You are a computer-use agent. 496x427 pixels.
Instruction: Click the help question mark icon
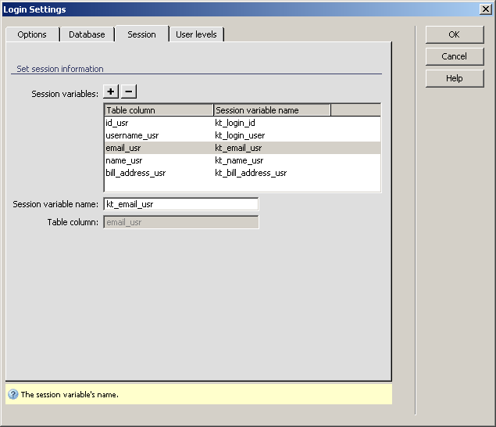pos(12,395)
